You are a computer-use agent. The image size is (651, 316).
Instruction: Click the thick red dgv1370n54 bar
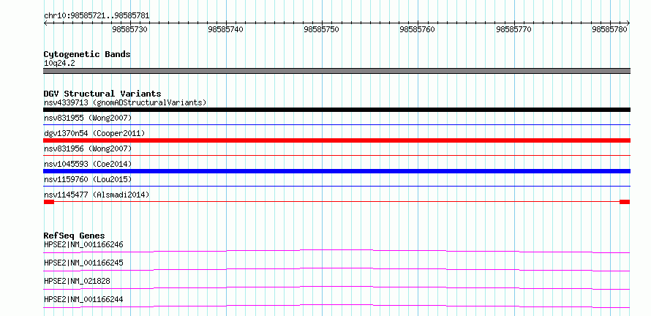pyautogui.click(x=336, y=140)
